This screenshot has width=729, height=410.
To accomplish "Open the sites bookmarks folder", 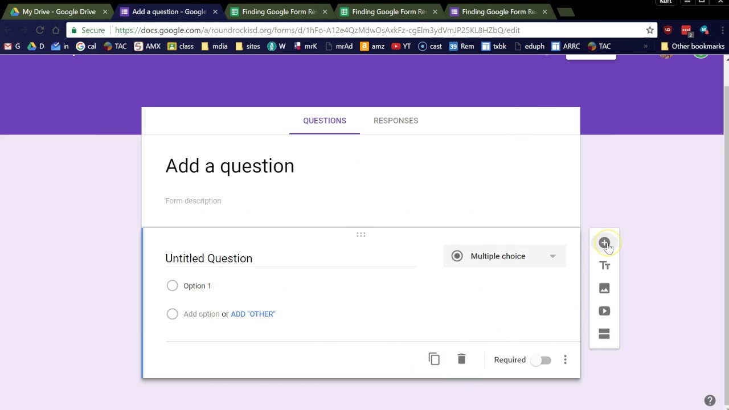I will pyautogui.click(x=248, y=46).
